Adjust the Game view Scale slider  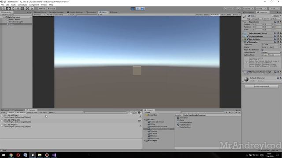pyautogui.click(x=87, y=14)
